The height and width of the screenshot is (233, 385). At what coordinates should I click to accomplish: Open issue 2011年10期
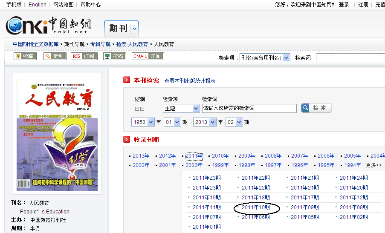point(256,207)
